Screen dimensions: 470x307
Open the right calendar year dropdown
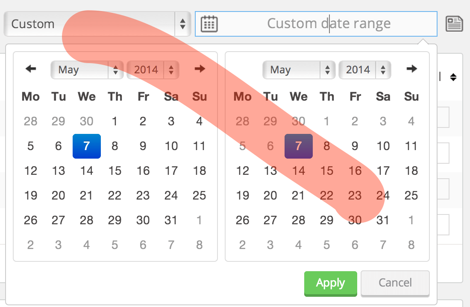point(364,70)
